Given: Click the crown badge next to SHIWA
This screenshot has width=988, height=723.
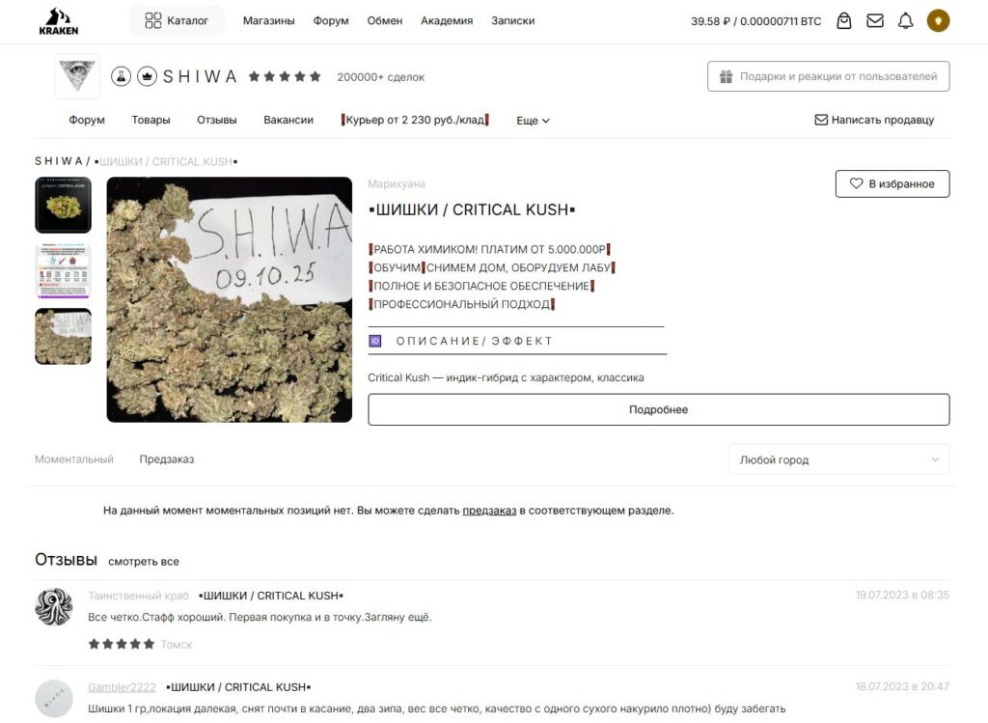Looking at the screenshot, I should (x=147, y=76).
